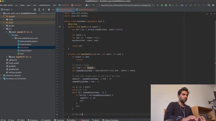
Task: Click the Stop button in run toolbar
Action: click(176, 5)
